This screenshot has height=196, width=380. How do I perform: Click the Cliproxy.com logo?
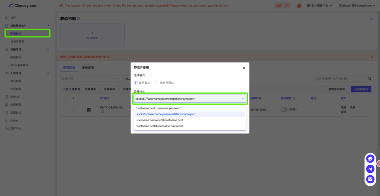(23, 6)
